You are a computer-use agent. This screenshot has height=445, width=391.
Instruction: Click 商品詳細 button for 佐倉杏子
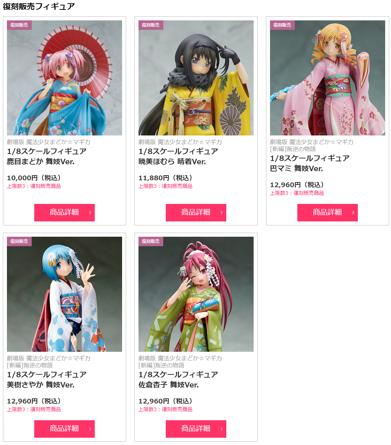coord(196,429)
